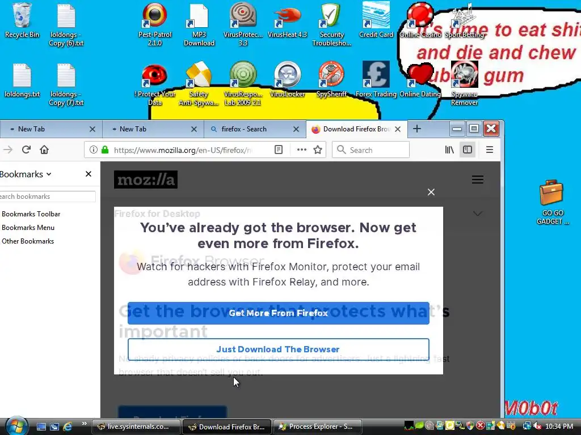581x435 pixels.
Task: Expand the Bookmarks sidebar switcher dropdown
Action: click(26, 174)
